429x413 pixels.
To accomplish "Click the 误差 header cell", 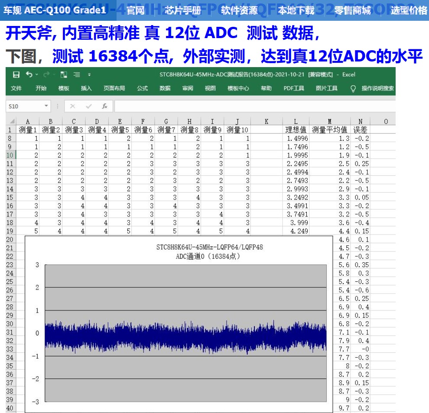I will click(361, 129).
